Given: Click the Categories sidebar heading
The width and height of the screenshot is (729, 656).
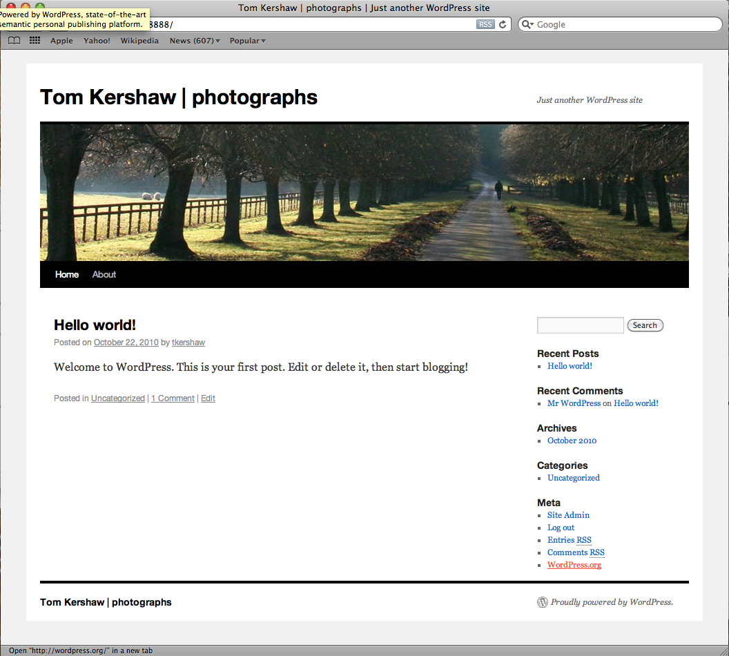Looking at the screenshot, I should [562, 465].
